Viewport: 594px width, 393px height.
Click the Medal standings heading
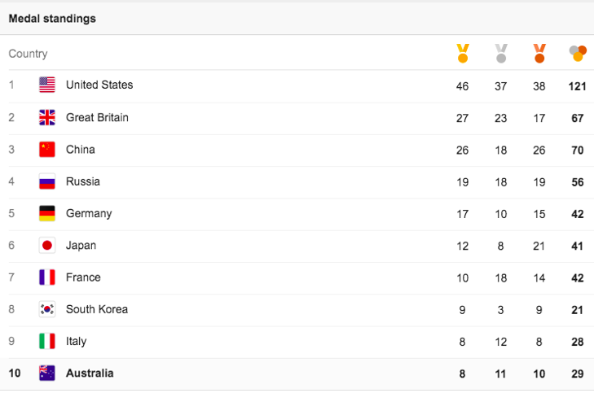[52, 19]
